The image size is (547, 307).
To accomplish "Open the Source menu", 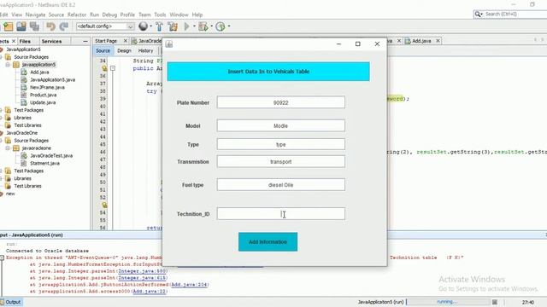I will click(56, 14).
